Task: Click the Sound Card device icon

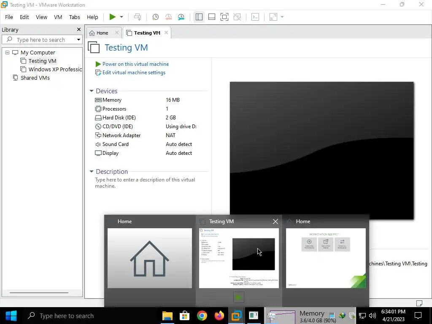Action: click(98, 144)
